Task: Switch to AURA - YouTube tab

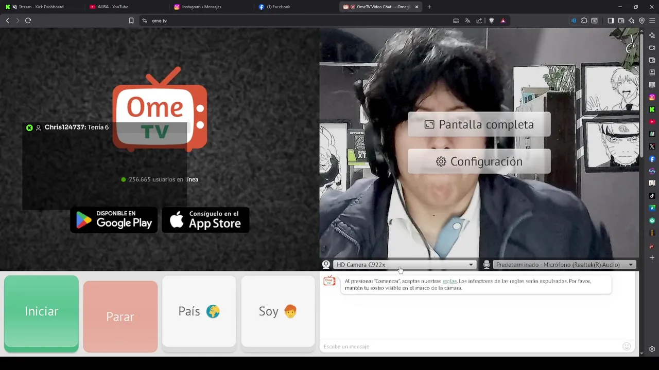Action: [126, 7]
